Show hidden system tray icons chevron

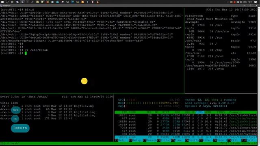pos(228,2)
